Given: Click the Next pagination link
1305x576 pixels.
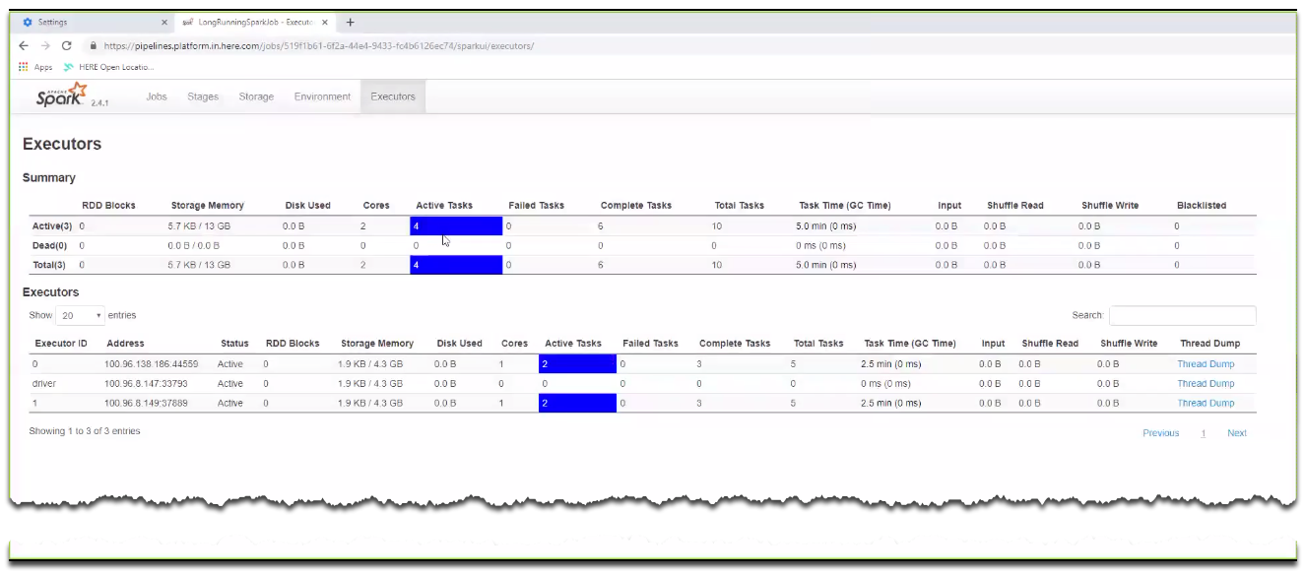Looking at the screenshot, I should [1236, 432].
